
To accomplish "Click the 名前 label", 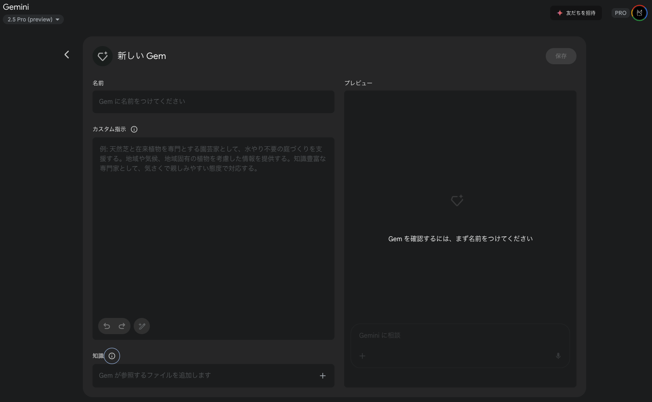I will pos(98,83).
